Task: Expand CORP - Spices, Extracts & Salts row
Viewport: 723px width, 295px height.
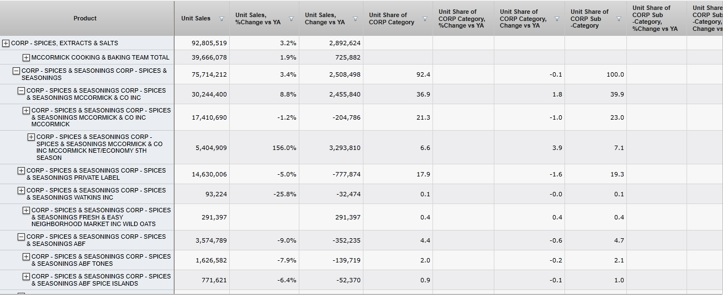Action: [x=6, y=43]
